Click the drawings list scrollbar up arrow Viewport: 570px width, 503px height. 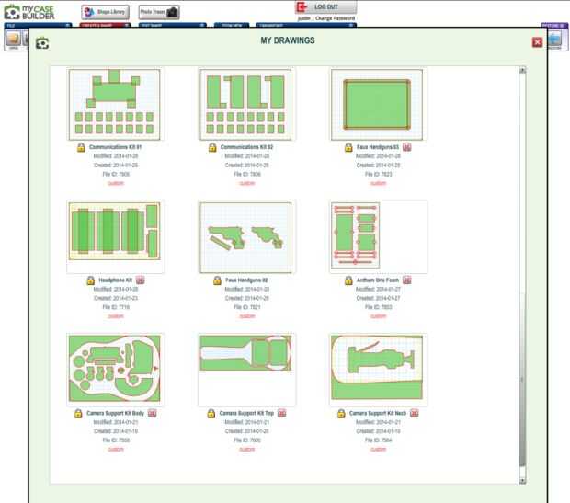[522, 70]
